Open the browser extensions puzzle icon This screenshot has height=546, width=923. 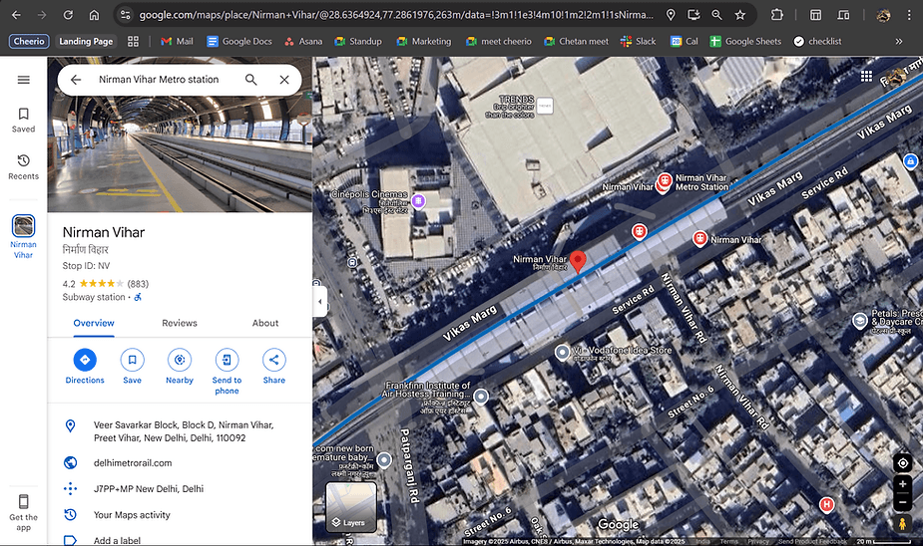pyautogui.click(x=777, y=15)
